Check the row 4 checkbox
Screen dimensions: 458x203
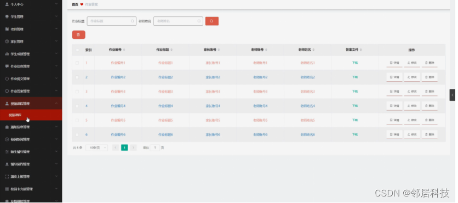[x=77, y=106]
